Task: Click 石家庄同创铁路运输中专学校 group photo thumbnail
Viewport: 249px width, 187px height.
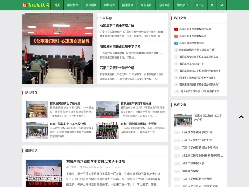Action: pos(108,130)
